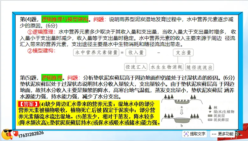Click the 林 legend entry
The height and width of the screenshot is (141, 248).
(213, 108)
